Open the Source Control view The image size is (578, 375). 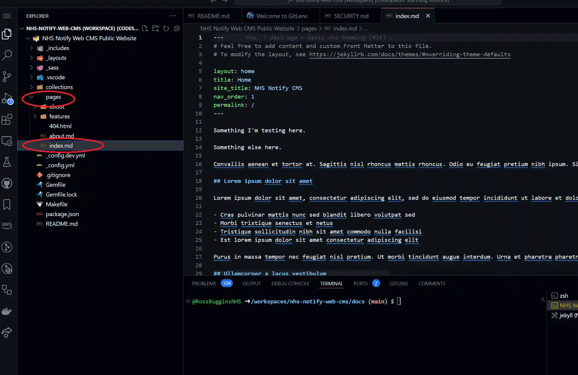(x=7, y=77)
